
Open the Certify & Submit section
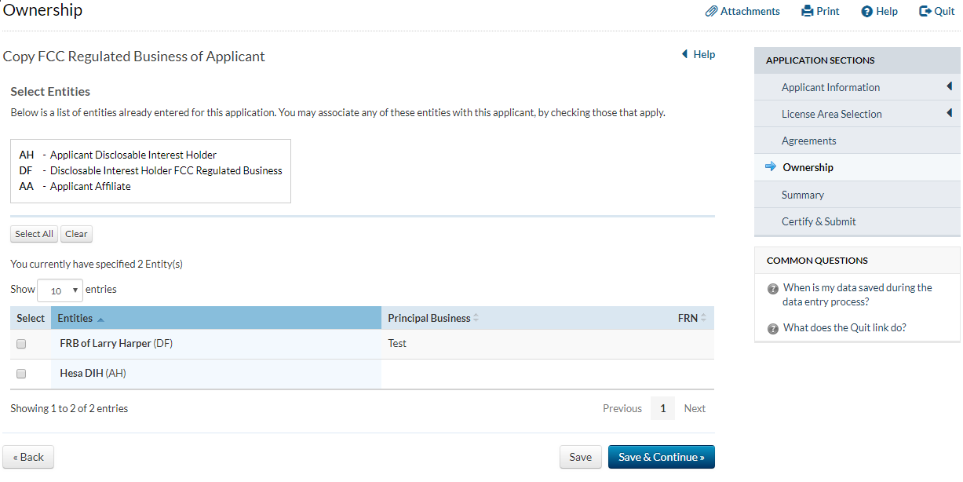click(x=819, y=221)
